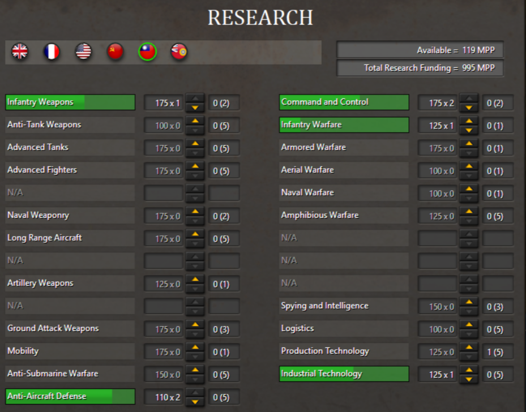Select the Ground Attack Weapons category
The width and height of the screenshot is (526, 412).
[70, 329]
